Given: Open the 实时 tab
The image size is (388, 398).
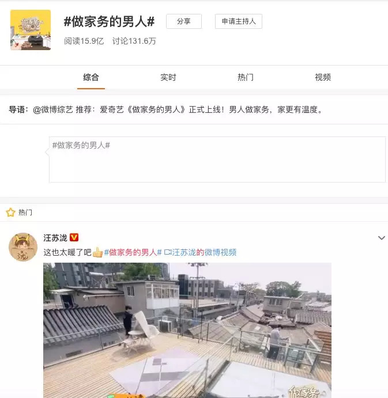Looking at the screenshot, I should tap(168, 77).
